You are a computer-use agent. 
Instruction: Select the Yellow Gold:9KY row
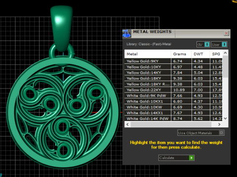(x=173, y=61)
